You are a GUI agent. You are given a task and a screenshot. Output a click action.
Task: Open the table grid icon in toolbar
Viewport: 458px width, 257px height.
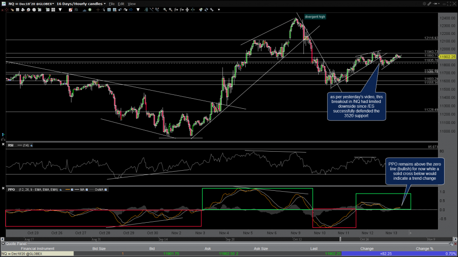[x=18, y=10]
